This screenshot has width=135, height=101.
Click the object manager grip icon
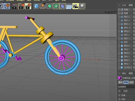[119, 5]
